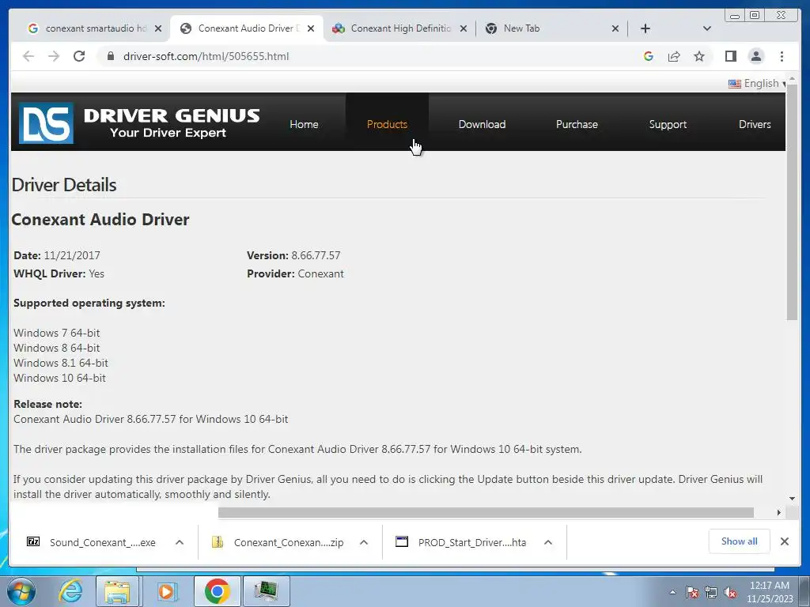Open the English language dropdown
Image resolution: width=810 pixels, height=607 pixels.
[757, 83]
